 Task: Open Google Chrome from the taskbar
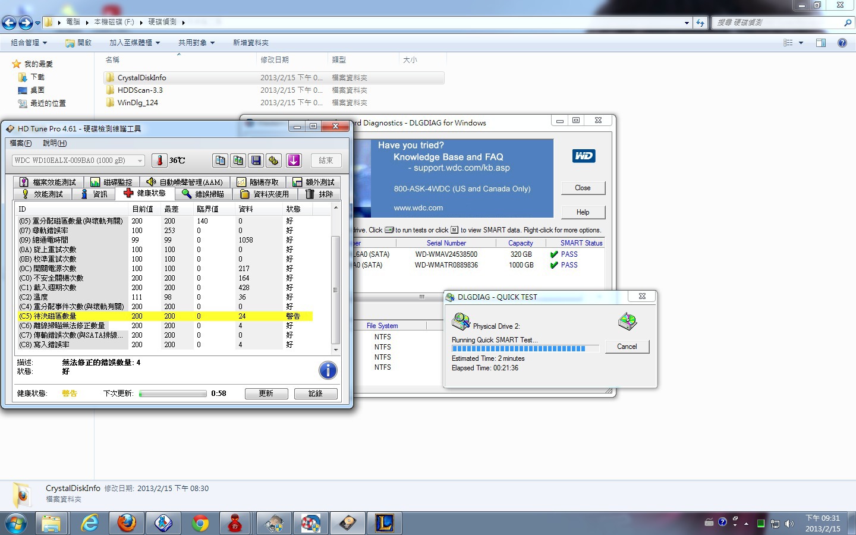[200, 524]
